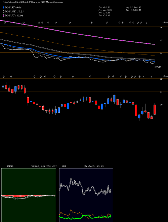The height and width of the screenshot is (222, 168).
Task: Click the ADX panel heading
Action: [64, 166]
